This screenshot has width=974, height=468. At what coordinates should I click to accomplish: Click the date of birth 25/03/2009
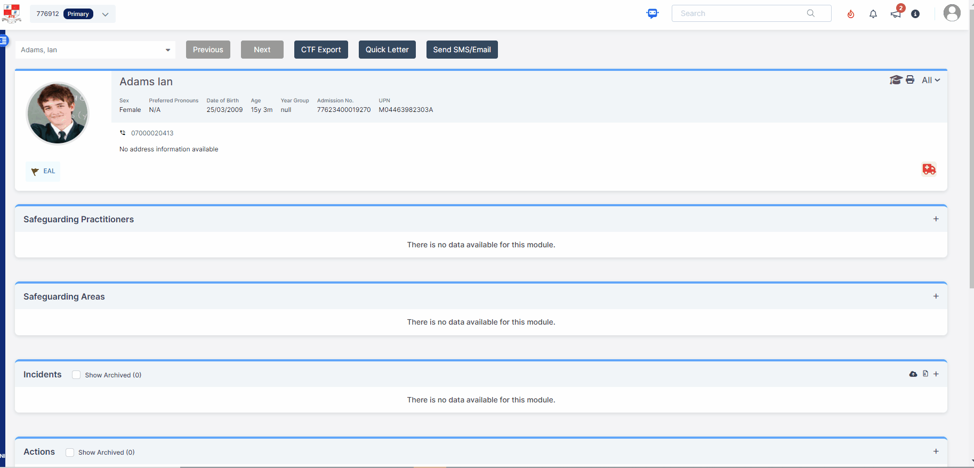[224, 110]
